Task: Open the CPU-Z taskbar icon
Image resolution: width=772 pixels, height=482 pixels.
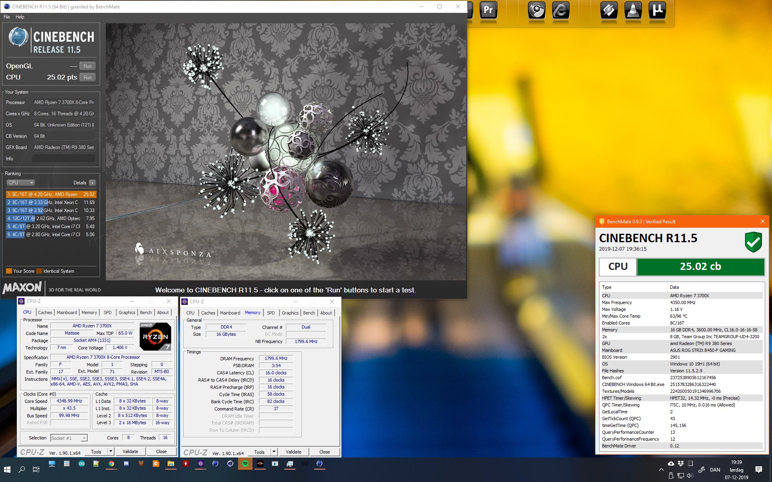Action: [x=200, y=464]
